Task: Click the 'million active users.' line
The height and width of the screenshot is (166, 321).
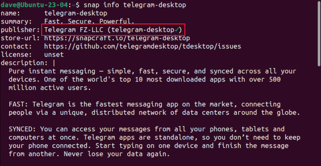Action: 50,88
